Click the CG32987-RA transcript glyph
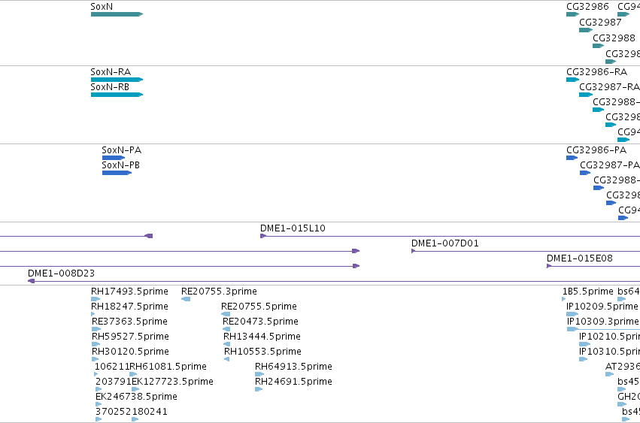This screenshot has width=640, height=423. tap(586, 95)
